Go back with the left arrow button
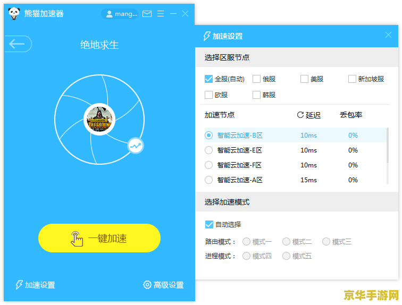The image size is (402, 305). [x=18, y=44]
